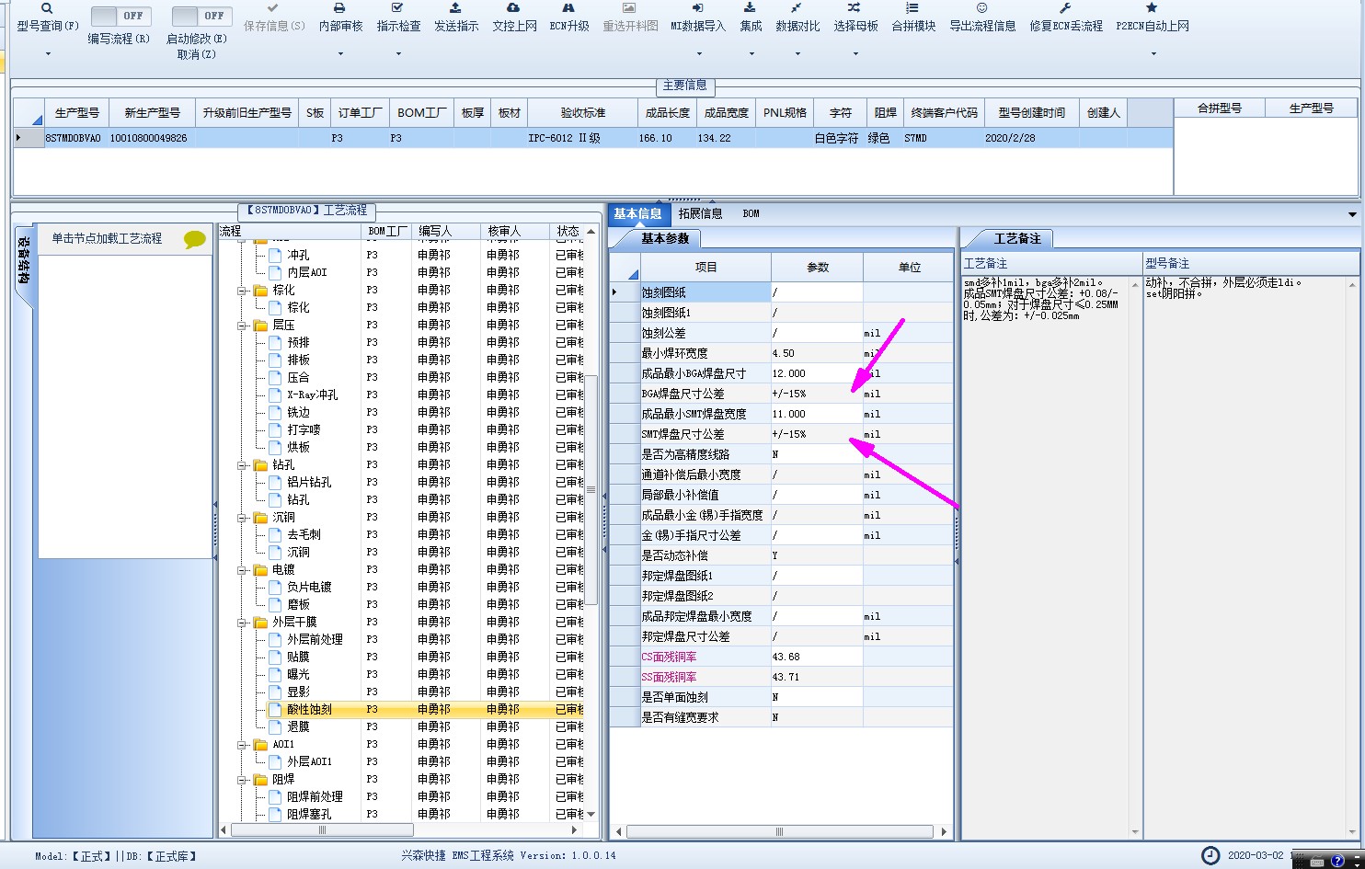Open dropdown arrow under 内部审核
This screenshot has height=869, width=1365.
pos(340,53)
